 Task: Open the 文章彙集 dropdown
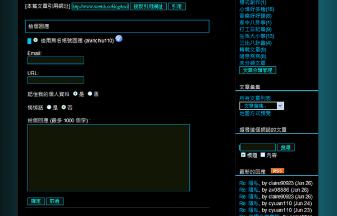(x=262, y=106)
